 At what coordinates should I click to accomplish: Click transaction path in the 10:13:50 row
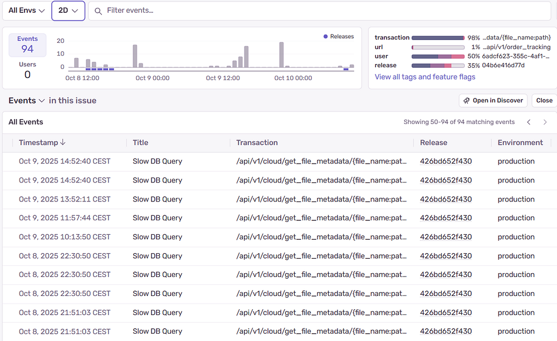click(321, 236)
